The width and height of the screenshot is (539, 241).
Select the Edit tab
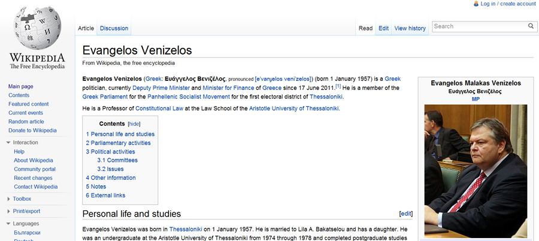pos(383,28)
